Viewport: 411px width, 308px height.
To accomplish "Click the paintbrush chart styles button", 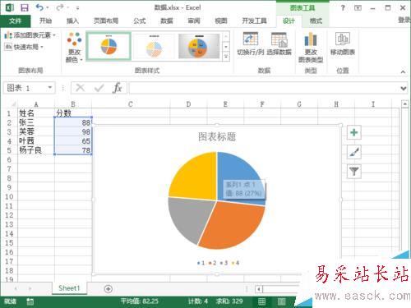I will (x=354, y=152).
